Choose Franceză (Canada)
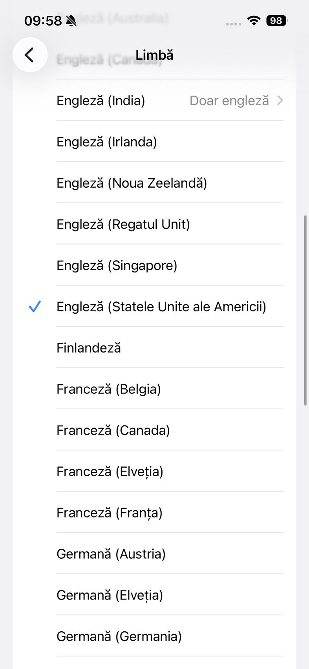 (113, 430)
